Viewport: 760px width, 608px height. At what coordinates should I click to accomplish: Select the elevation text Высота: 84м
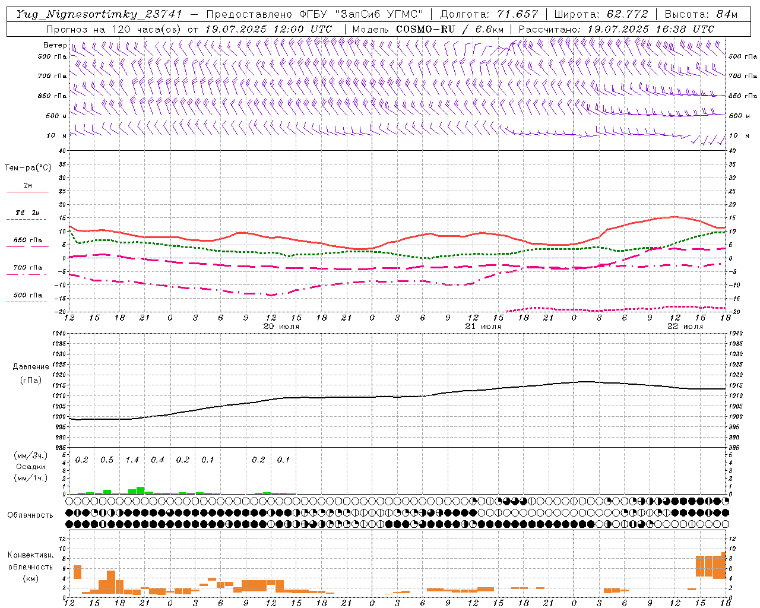coord(701,14)
